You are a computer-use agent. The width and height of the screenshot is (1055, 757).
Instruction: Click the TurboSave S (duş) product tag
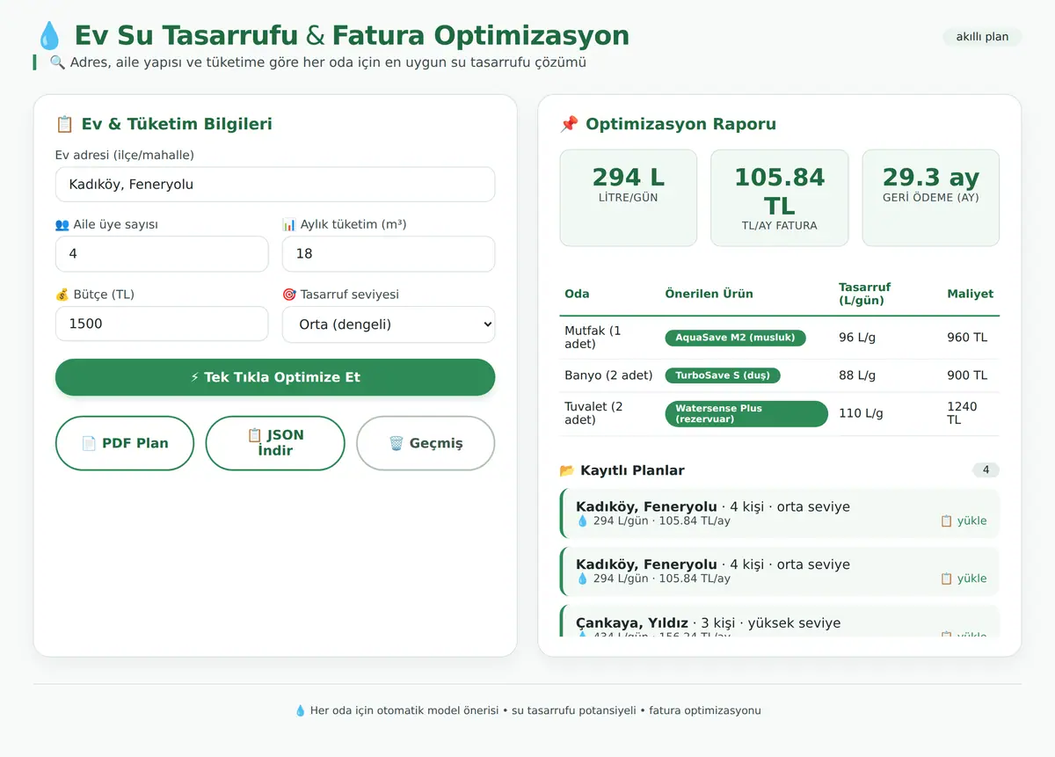[x=723, y=375]
